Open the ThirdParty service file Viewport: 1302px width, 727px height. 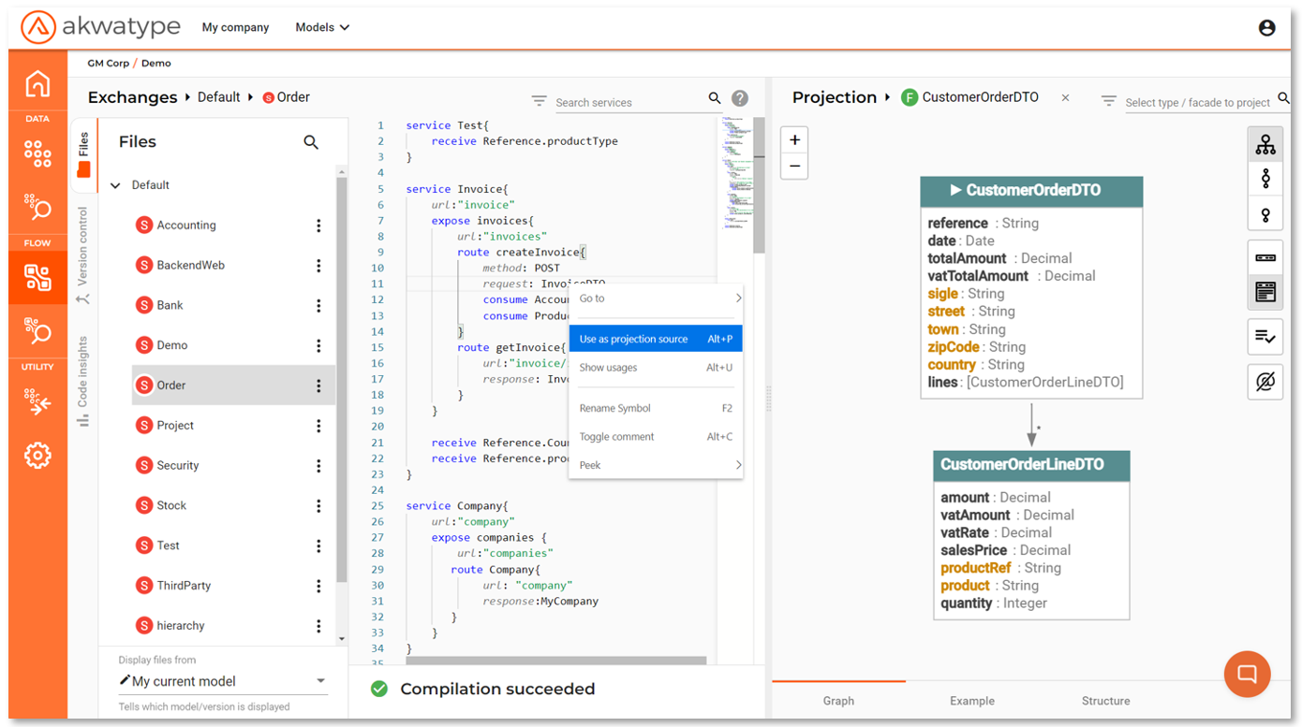(x=184, y=586)
